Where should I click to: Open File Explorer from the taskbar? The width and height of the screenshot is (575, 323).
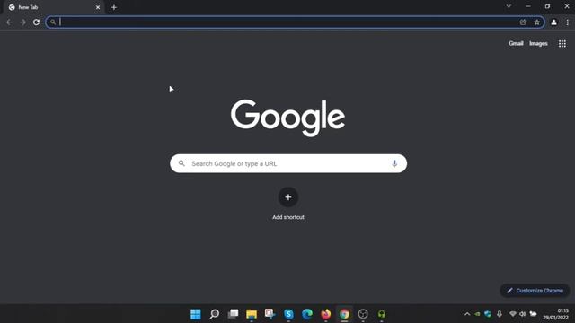pyautogui.click(x=252, y=314)
